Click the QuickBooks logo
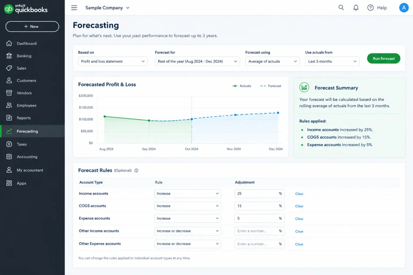Image resolution: width=413 pixels, height=275 pixels. [26, 9]
